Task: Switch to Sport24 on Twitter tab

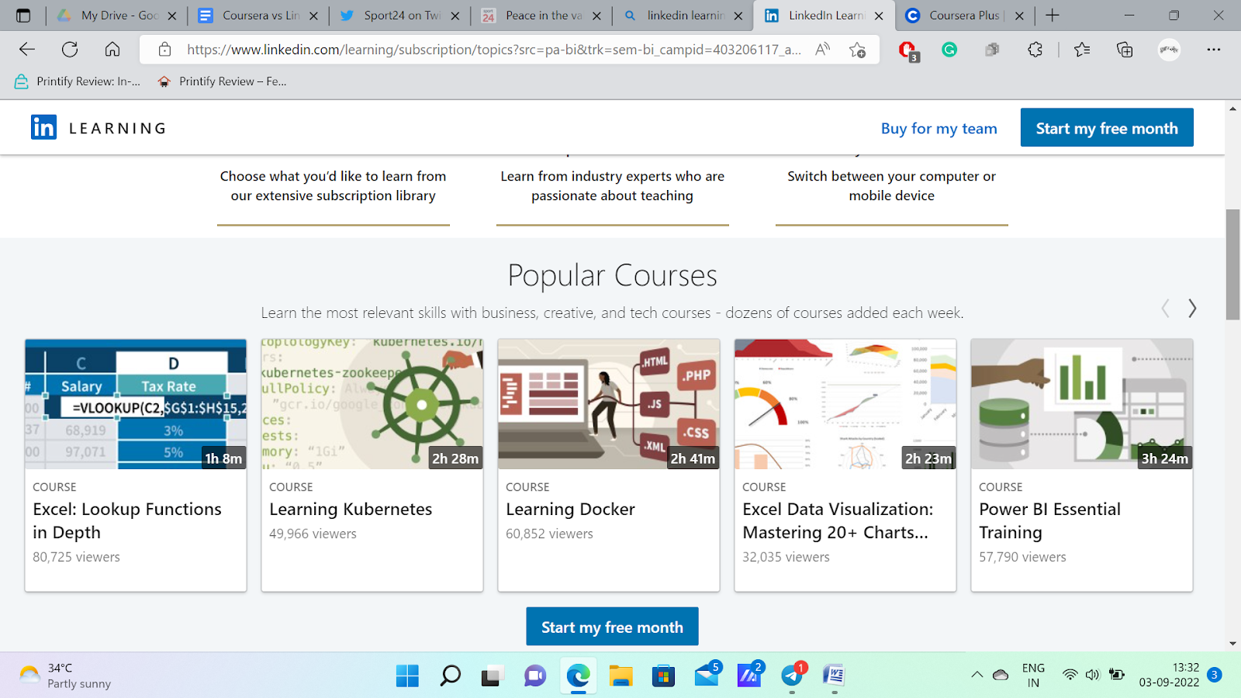Action: click(x=399, y=16)
